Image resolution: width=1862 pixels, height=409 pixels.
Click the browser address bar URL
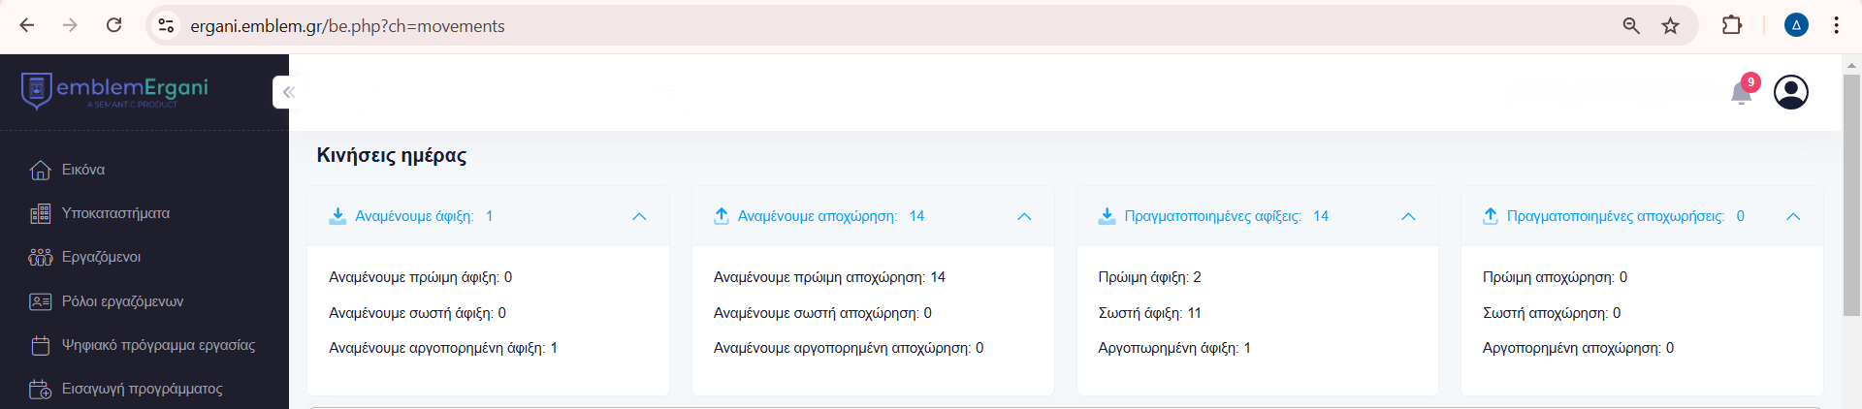(347, 26)
